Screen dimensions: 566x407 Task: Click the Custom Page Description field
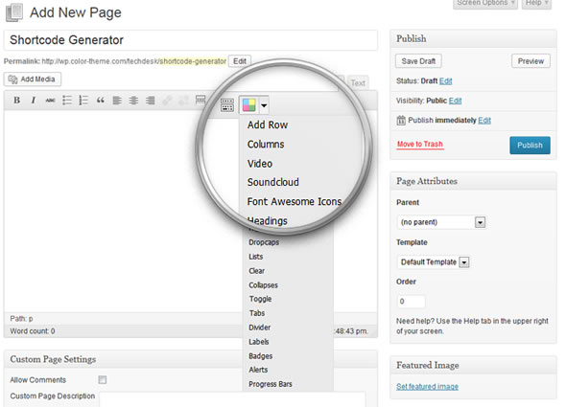click(x=232, y=399)
